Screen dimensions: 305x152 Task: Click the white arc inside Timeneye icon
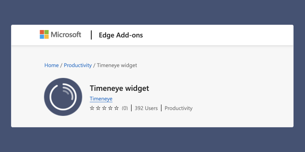click(x=63, y=97)
